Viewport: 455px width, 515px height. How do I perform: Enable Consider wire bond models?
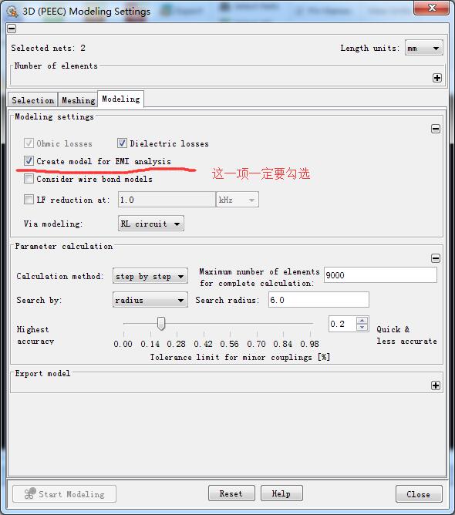(x=29, y=179)
